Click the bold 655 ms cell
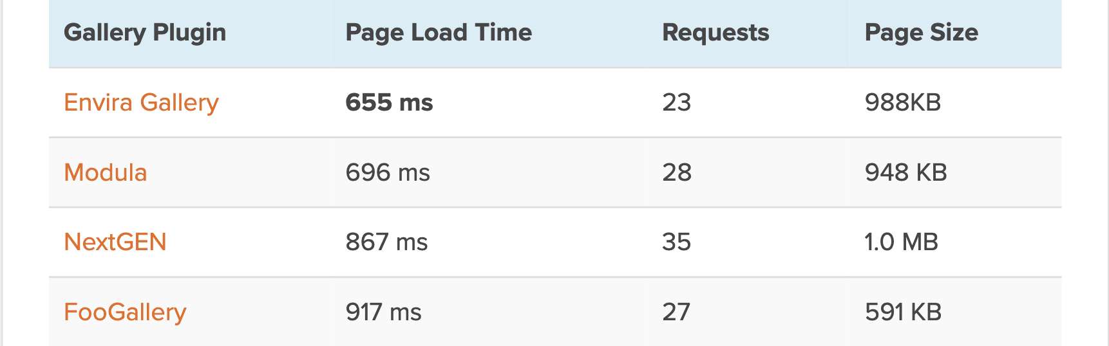The height and width of the screenshot is (346, 1109). [389, 103]
